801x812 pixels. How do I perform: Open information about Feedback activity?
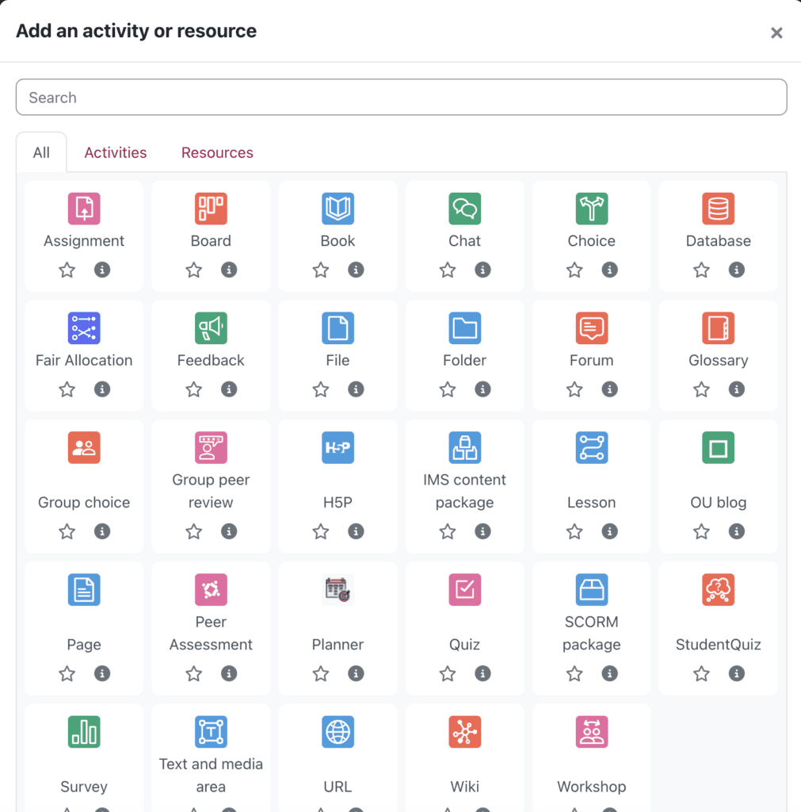click(229, 389)
